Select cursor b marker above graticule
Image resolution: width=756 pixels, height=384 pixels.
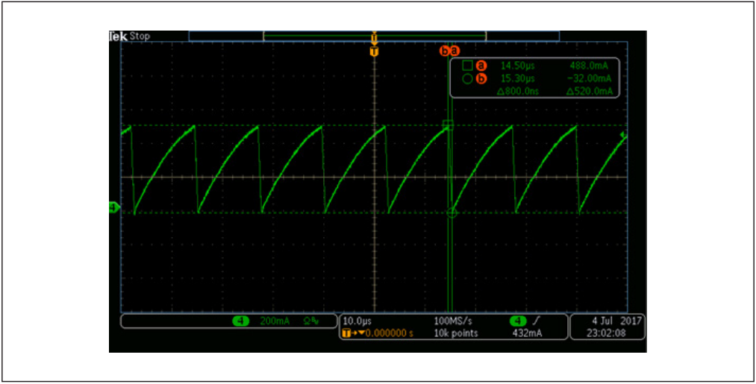[444, 50]
